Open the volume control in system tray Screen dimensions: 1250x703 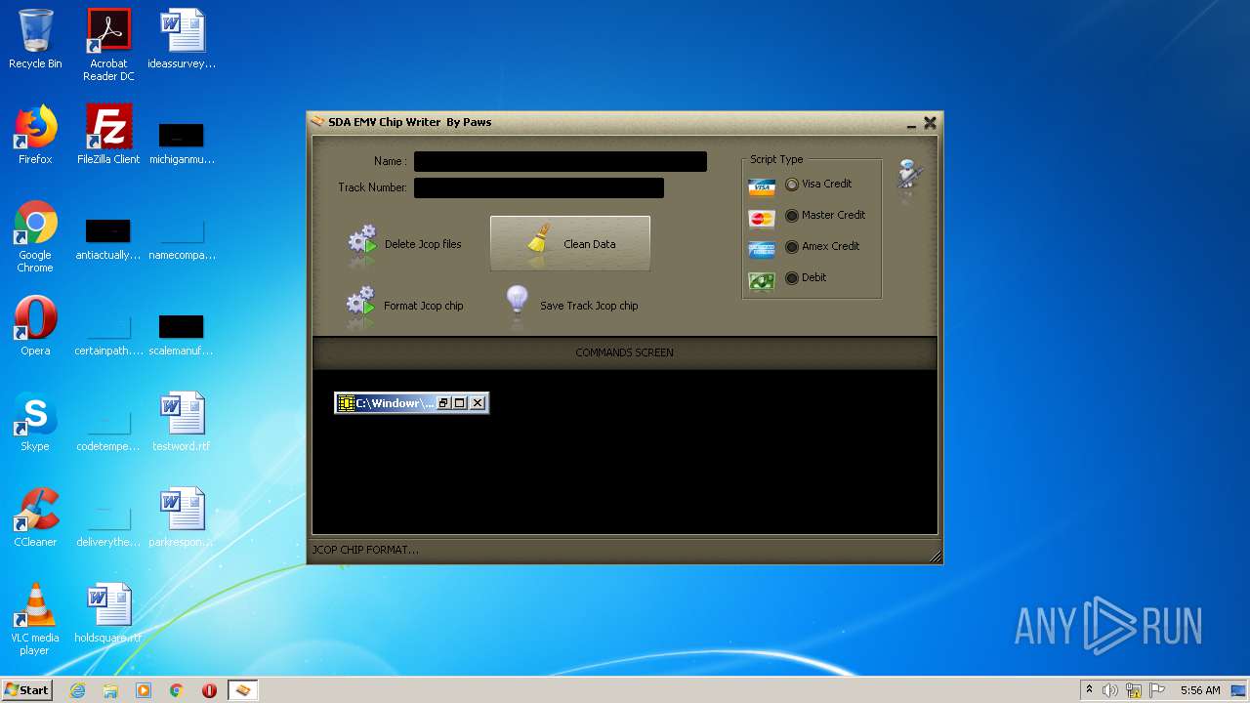pos(1110,690)
